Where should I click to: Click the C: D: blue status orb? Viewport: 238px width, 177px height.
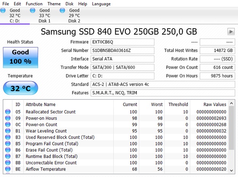(3, 10)
